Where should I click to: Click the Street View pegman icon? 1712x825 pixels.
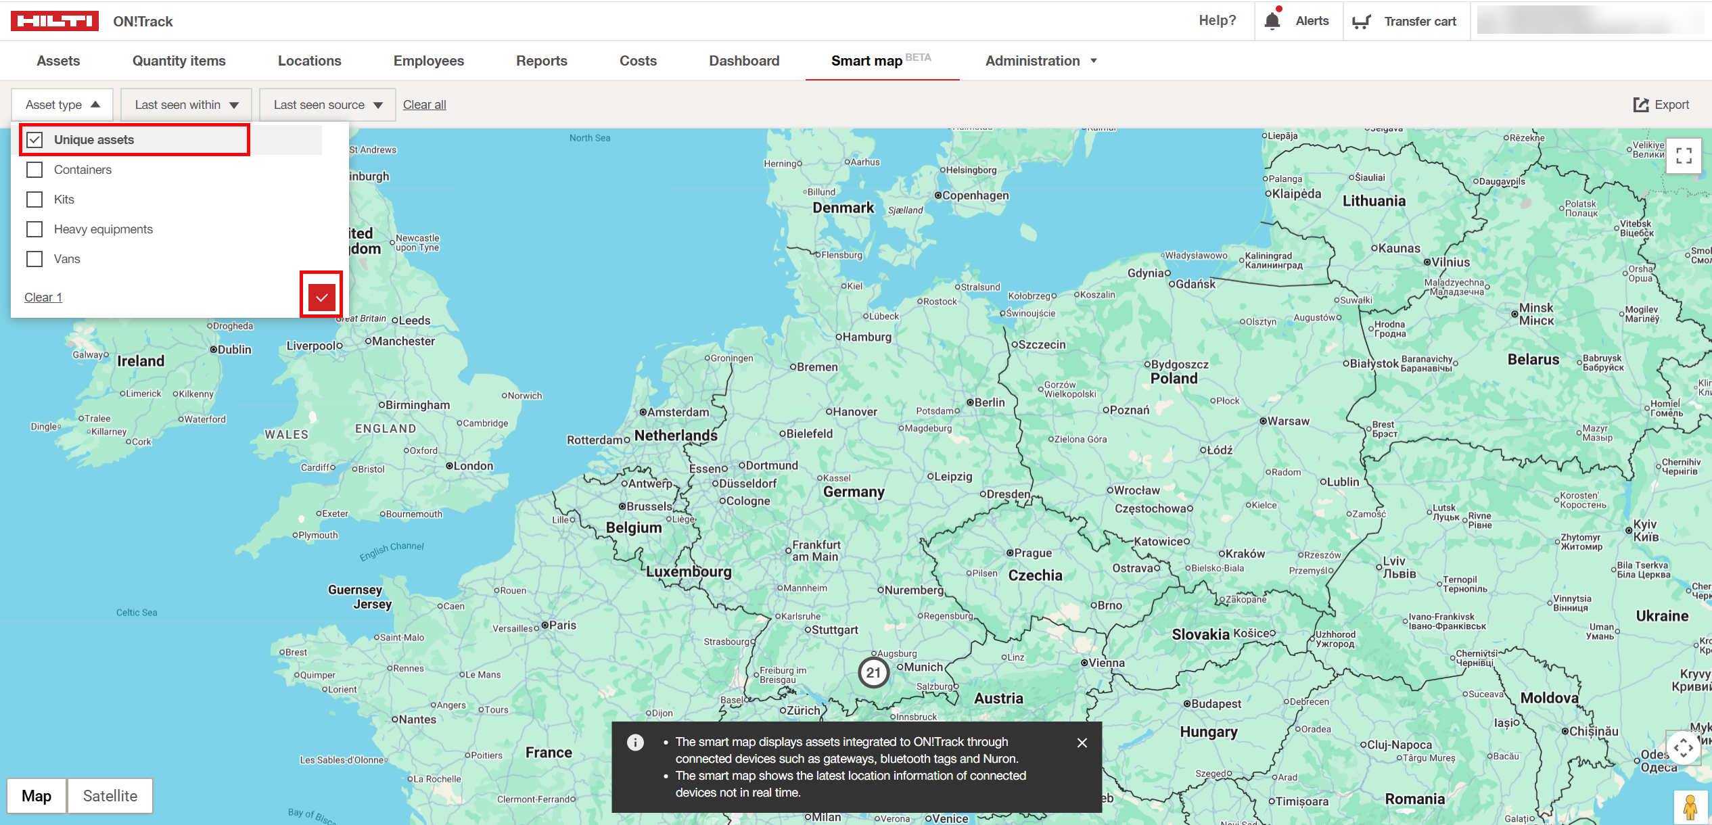click(x=1689, y=807)
